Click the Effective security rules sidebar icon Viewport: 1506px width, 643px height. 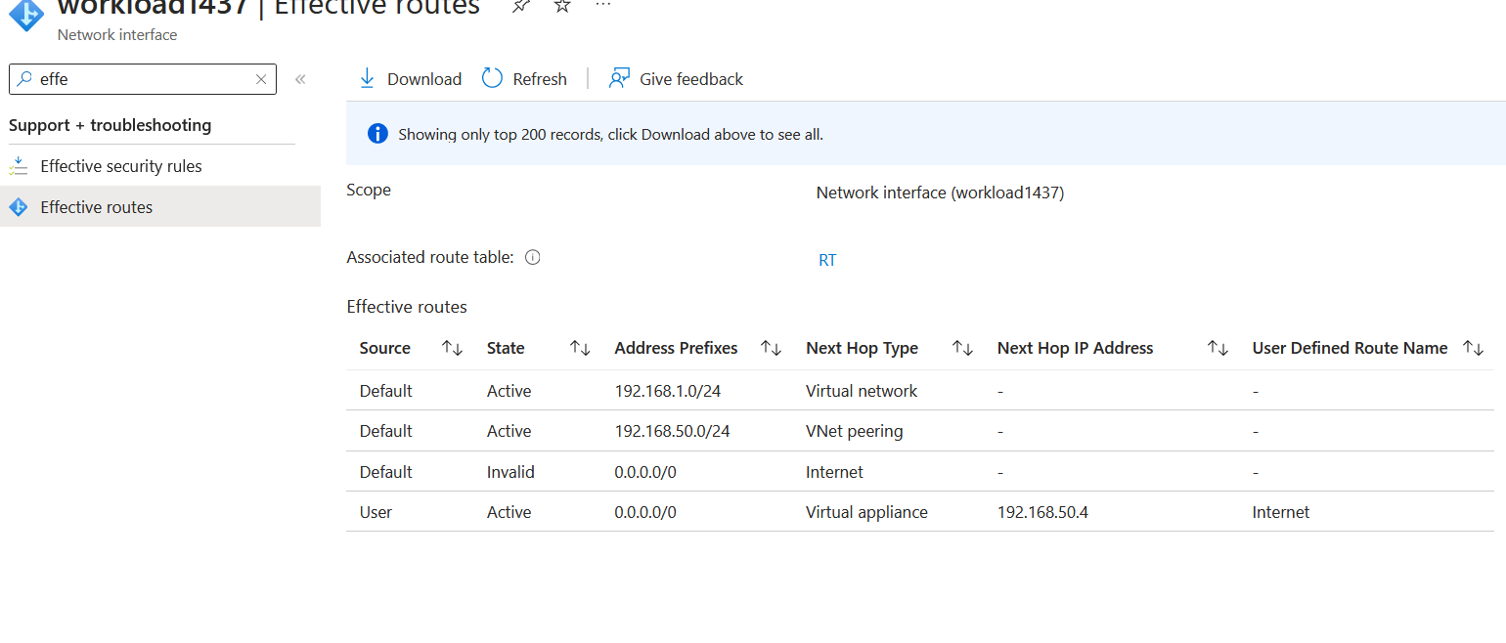[18, 165]
